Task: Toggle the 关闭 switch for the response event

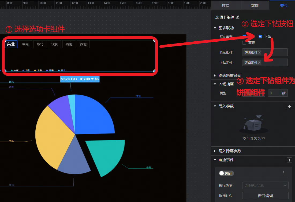Action: tap(226, 173)
